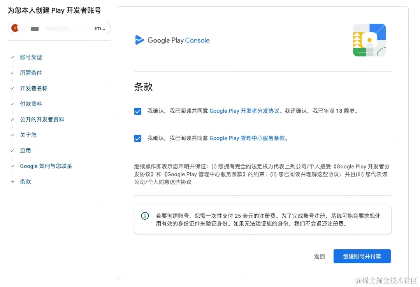
Task: Select the 应用 step
Action: [25, 150]
